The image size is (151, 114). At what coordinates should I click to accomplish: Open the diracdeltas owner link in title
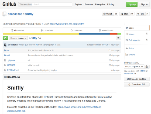point(15,14)
